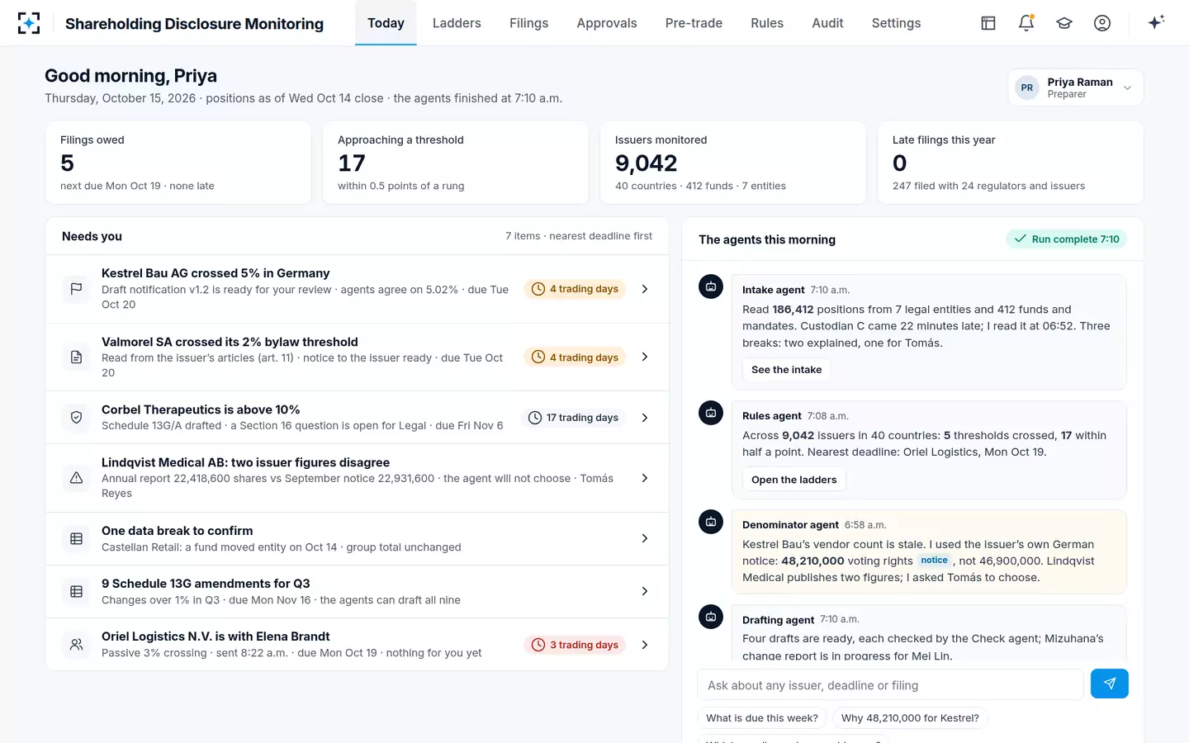Click the See the intake button
The image size is (1189, 743).
786,370
